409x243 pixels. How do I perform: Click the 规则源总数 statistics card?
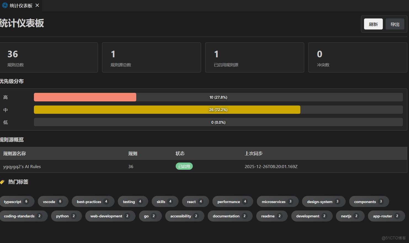coord(151,57)
